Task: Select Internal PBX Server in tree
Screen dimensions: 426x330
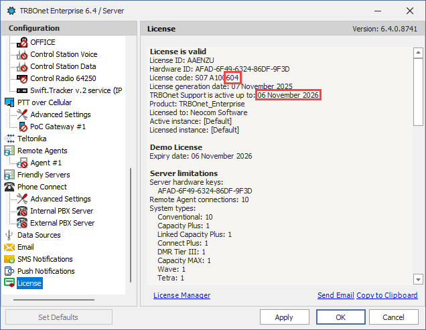Action: [x=62, y=211]
